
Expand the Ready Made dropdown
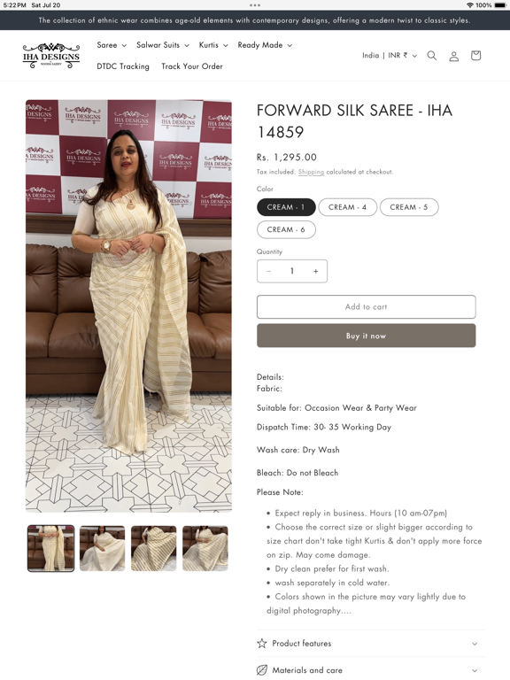265,45
